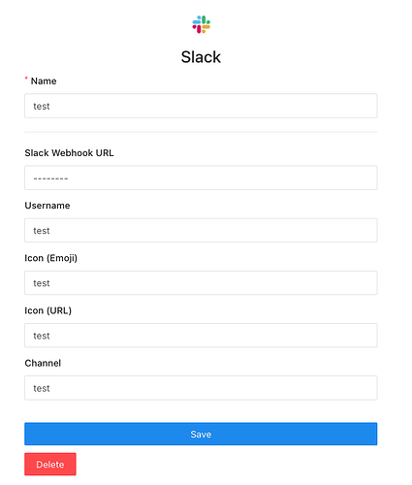
Task: Click the Icon (URL) label
Action: [48, 310]
